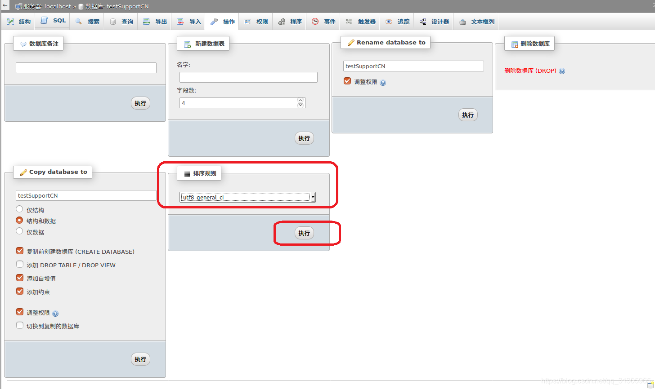
Task: Click help icon beside 删除数据库 (DROP)
Action: click(562, 71)
